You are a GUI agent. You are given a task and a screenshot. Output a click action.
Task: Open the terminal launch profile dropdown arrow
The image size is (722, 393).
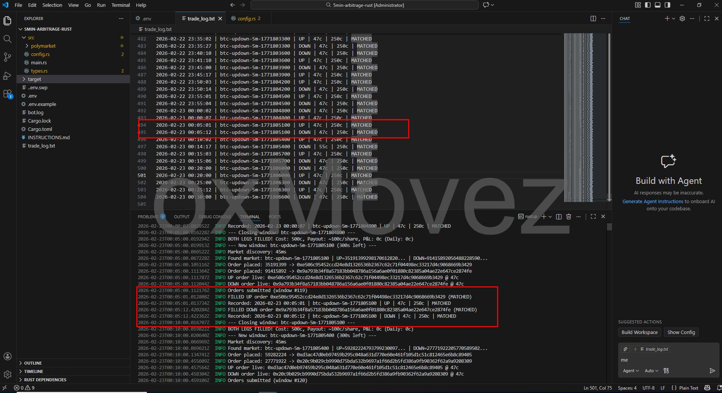(x=550, y=216)
